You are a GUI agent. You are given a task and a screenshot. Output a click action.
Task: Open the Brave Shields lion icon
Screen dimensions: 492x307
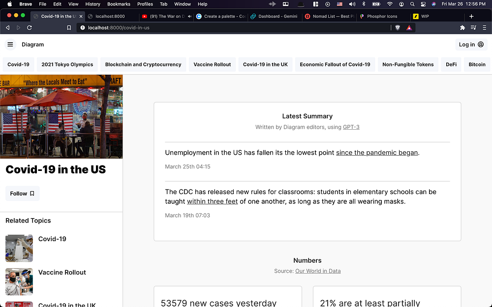pyautogui.click(x=398, y=28)
